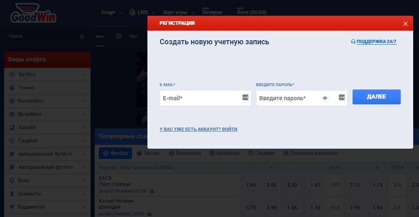Screen dimensions: 419x217
Task: Toggle password visibility eye icon
Action: (325, 98)
